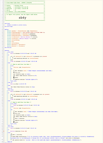The width and height of the screenshot is (103, 143).
Task: Click the 'execute' keyword on line 34
Action: click(x=7, y=50)
